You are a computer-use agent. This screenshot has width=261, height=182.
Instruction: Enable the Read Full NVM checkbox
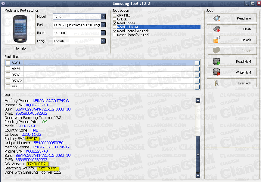click(114, 27)
